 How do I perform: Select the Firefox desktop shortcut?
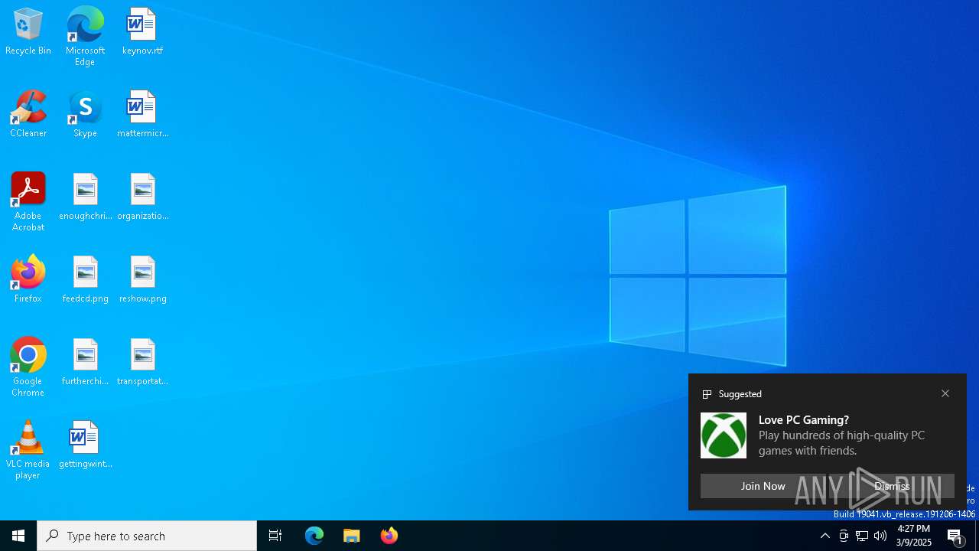pos(28,279)
